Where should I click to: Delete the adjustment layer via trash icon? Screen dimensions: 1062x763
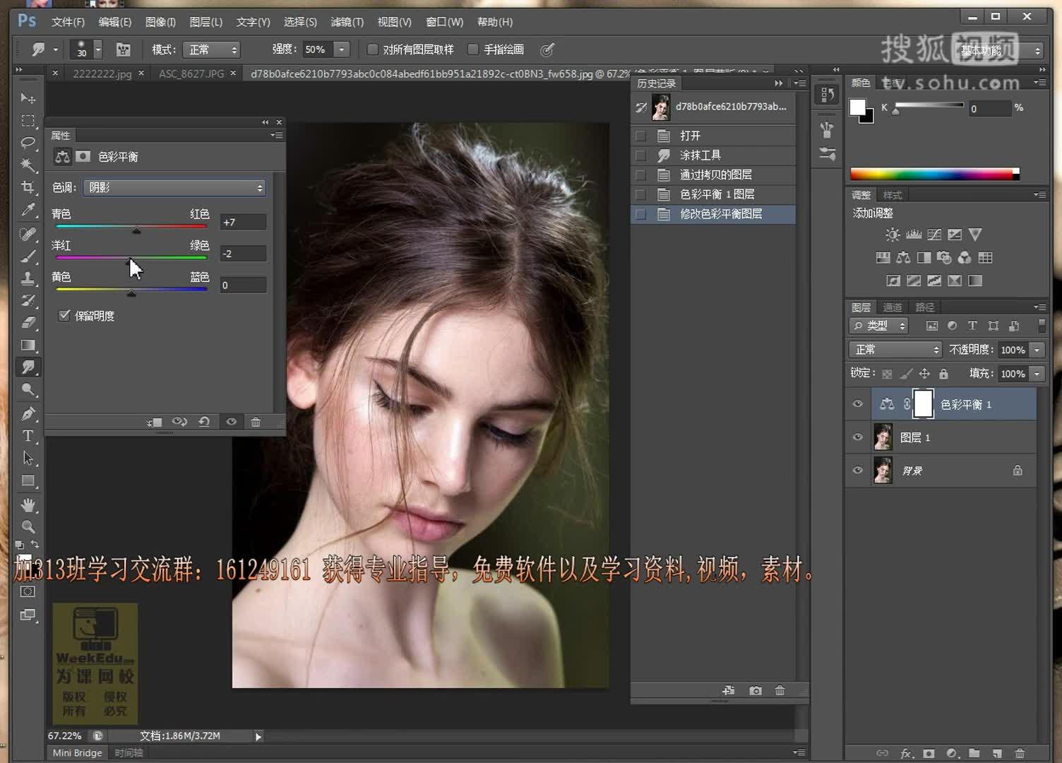[x=256, y=422]
